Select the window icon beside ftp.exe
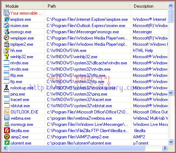176x153 pixels. pyautogui.click(x=7, y=81)
